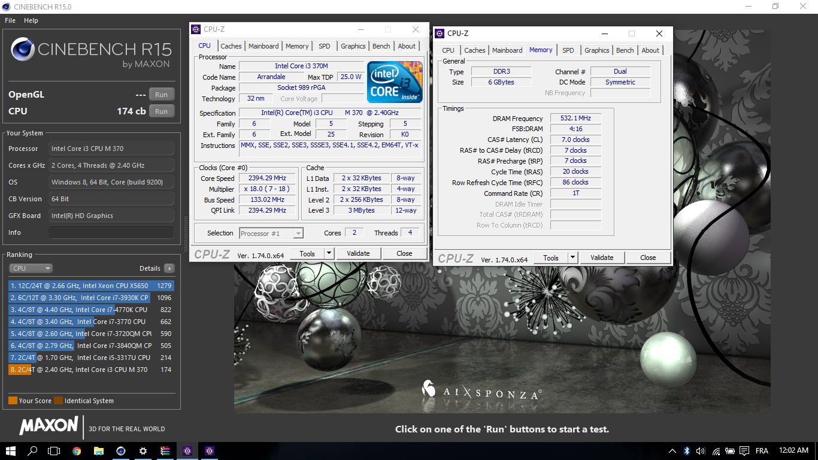This screenshot has width=818, height=460.
Task: Open Bench tab in CPU-Z Memory window
Action: click(625, 50)
